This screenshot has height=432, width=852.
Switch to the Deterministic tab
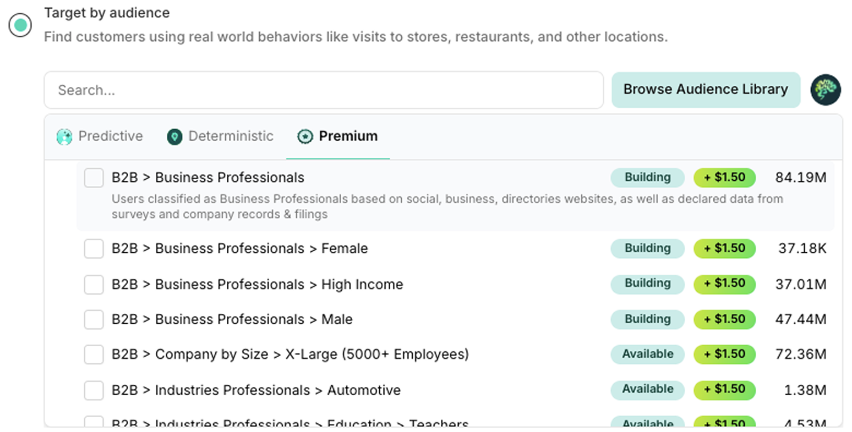pos(220,136)
